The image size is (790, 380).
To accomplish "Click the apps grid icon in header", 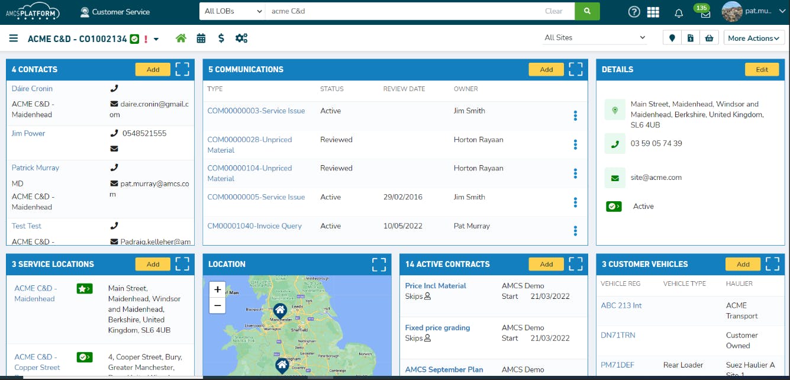I will 653,12.
